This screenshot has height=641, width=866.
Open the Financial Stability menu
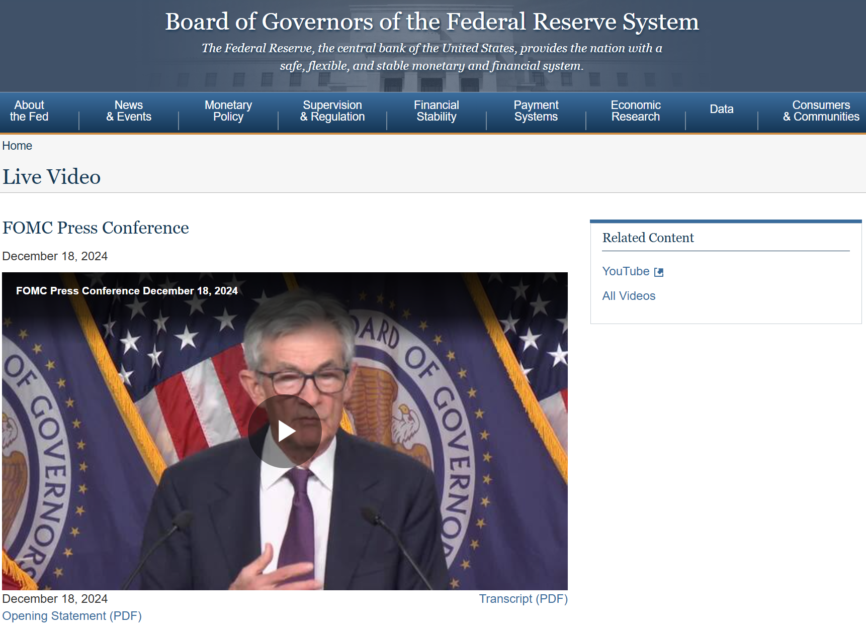437,111
